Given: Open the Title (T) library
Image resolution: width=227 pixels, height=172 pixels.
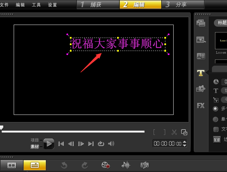Looking at the screenshot, I should click(x=201, y=73).
